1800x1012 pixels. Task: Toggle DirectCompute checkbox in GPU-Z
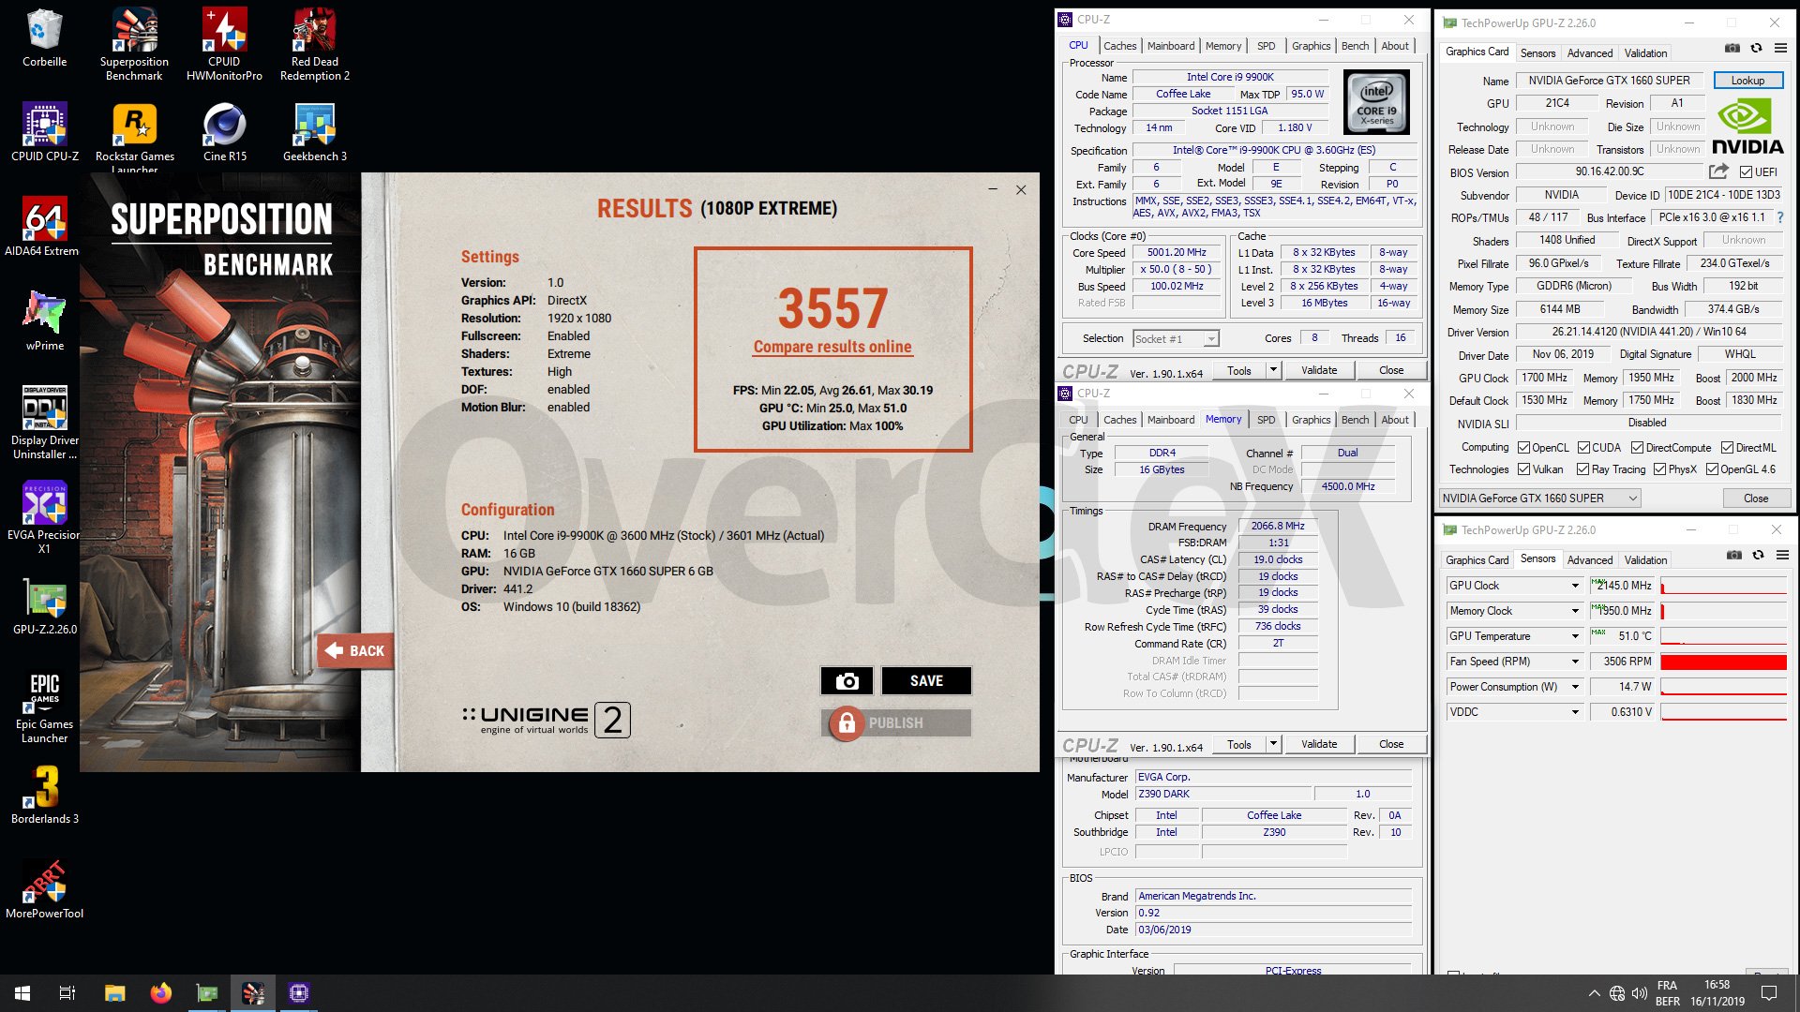click(x=1637, y=448)
